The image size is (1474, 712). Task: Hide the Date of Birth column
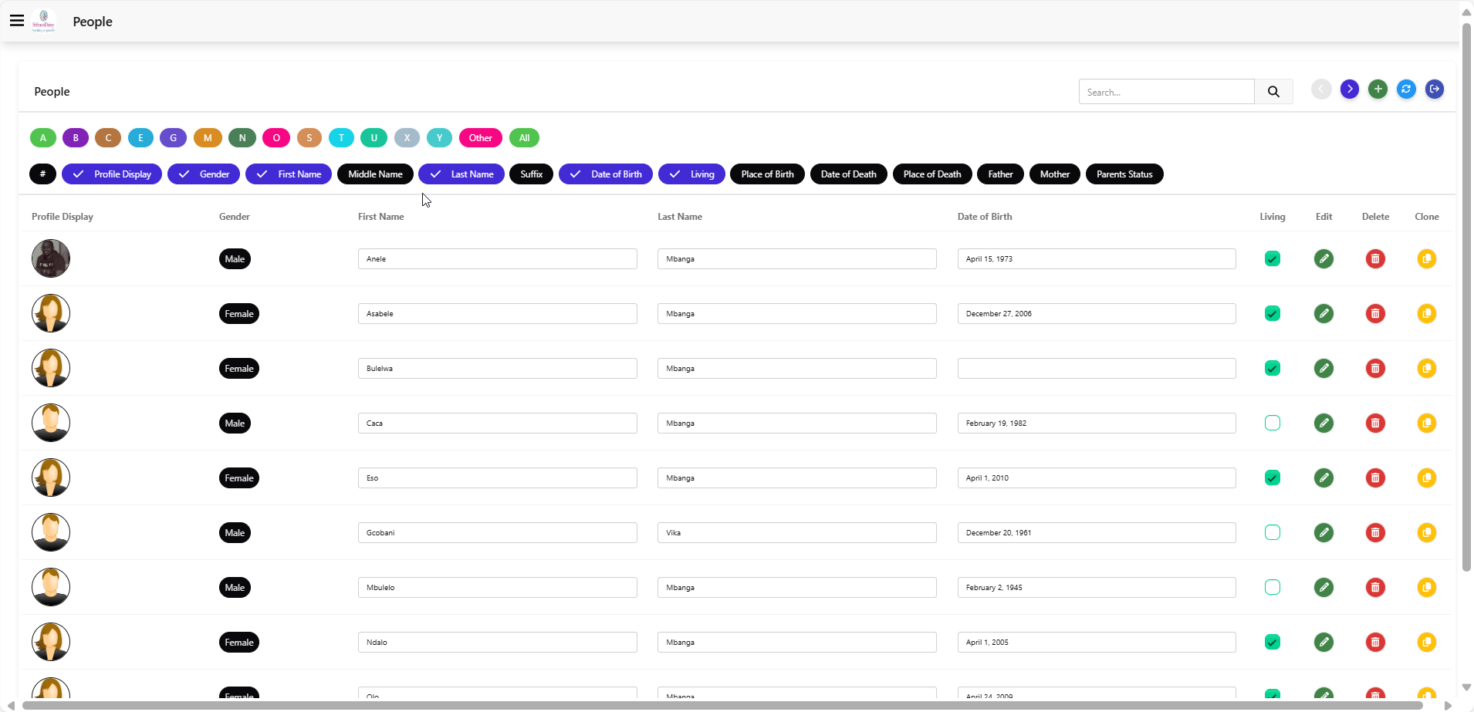606,174
